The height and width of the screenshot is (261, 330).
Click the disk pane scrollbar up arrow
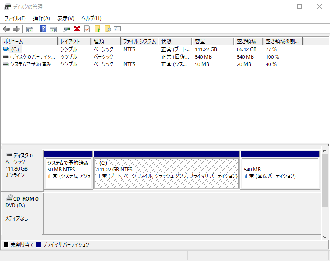coord(325,151)
